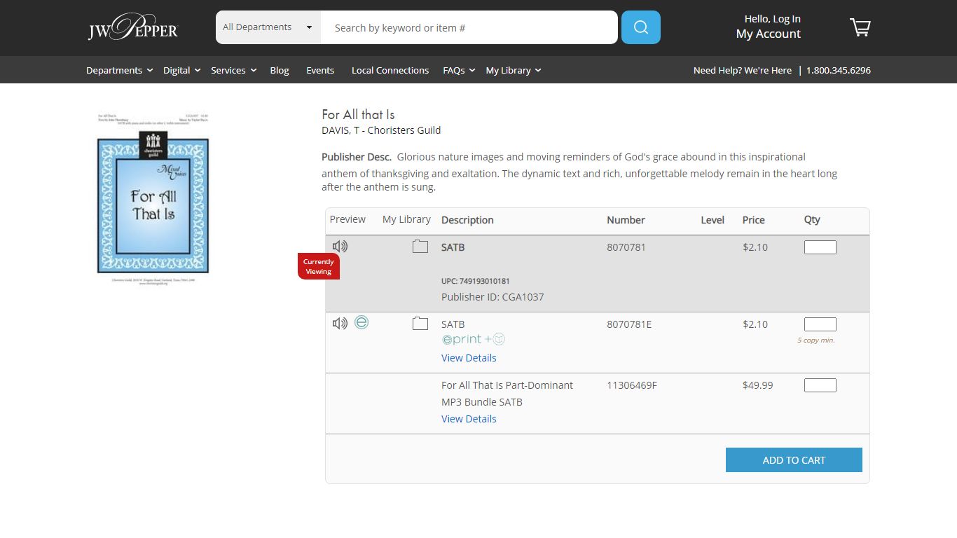Click the For All That Is cover thumbnail
This screenshot has width=957, height=538.
(x=153, y=199)
